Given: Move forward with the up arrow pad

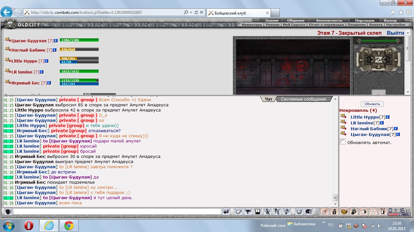Looking at the screenshot, I should [378, 53].
